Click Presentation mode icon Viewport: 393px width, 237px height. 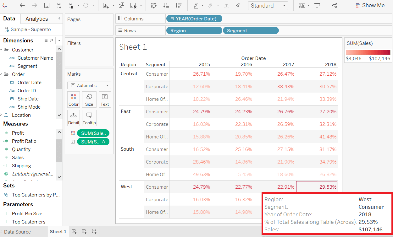click(317, 5)
